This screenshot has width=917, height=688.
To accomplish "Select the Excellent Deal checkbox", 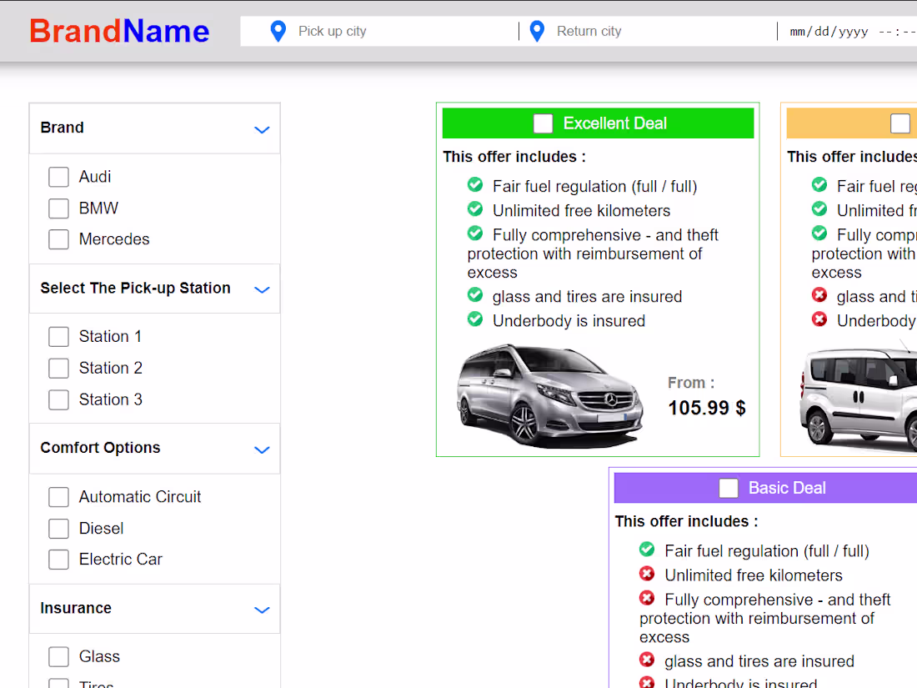I will pos(544,123).
